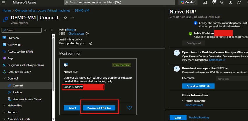This screenshot has width=248, height=121.
Task: Open Diagnose and solve problems
Action: [x=26, y=65]
